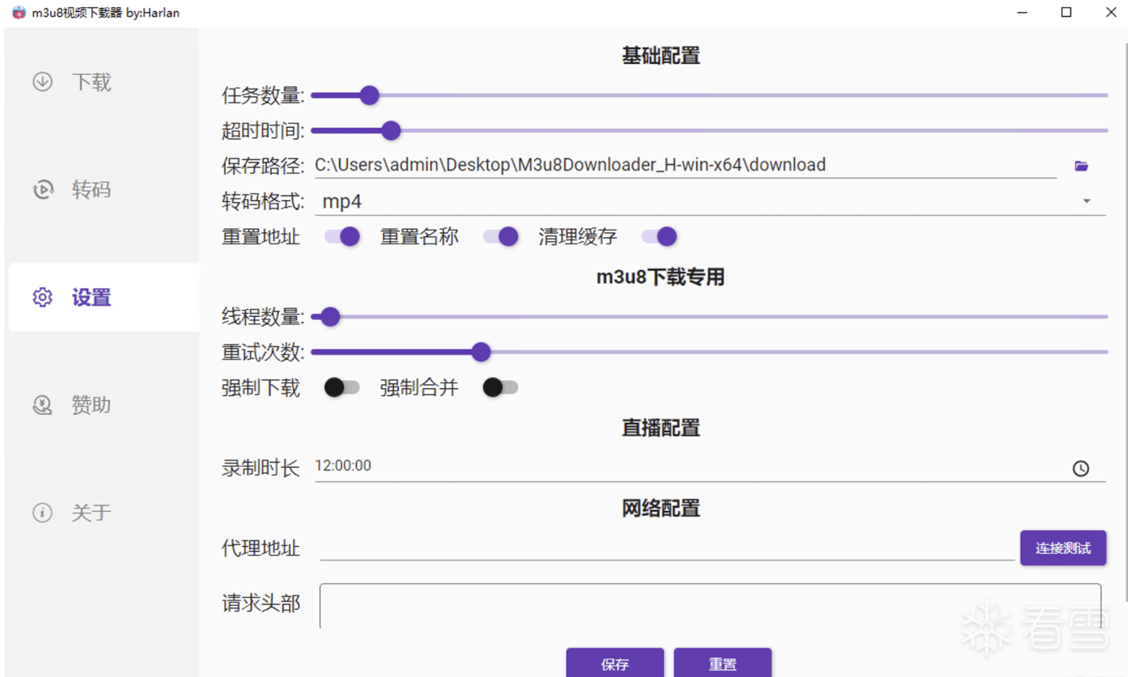Enable the 强制下载 switch

(x=342, y=387)
